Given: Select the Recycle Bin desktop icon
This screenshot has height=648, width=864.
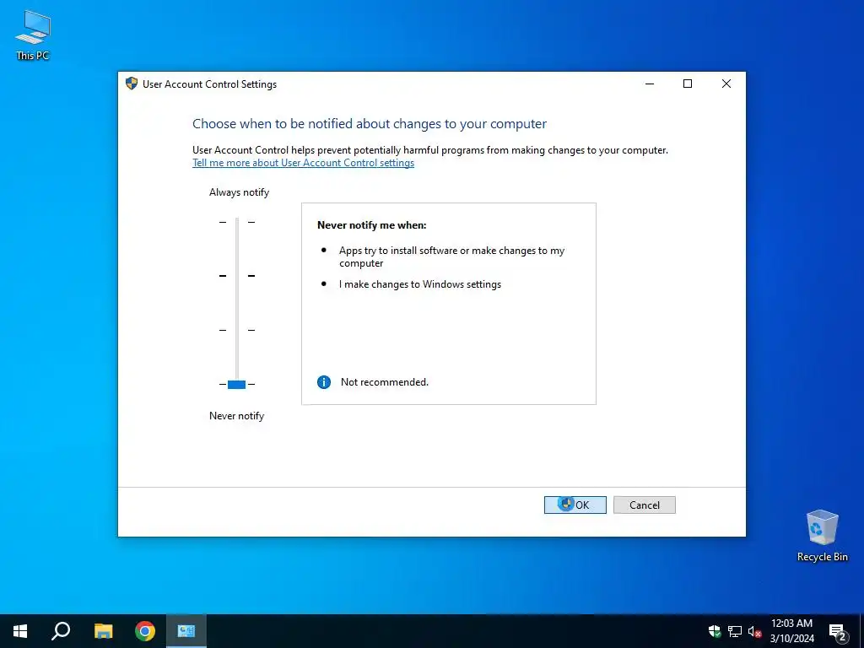Looking at the screenshot, I should coord(822,536).
